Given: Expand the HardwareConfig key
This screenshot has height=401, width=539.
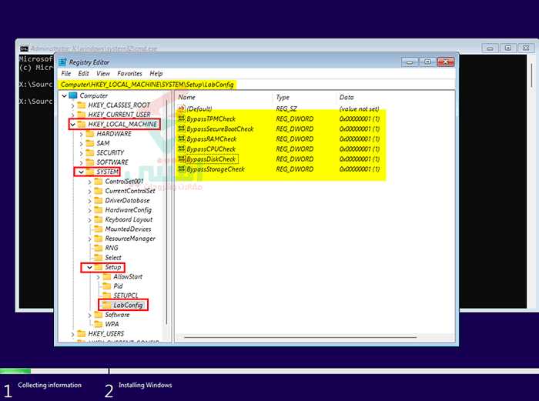Looking at the screenshot, I should [x=90, y=210].
